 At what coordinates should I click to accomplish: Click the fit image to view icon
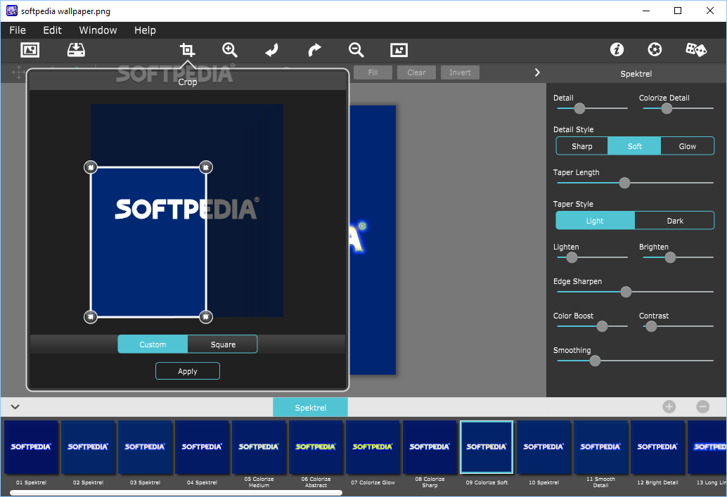pyautogui.click(x=399, y=50)
